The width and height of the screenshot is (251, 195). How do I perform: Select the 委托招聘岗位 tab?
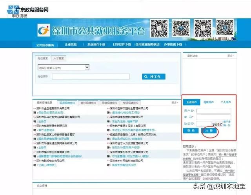tap(88, 103)
